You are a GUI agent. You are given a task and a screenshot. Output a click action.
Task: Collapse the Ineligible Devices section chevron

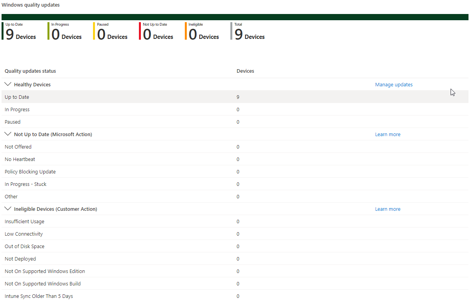click(x=7, y=209)
